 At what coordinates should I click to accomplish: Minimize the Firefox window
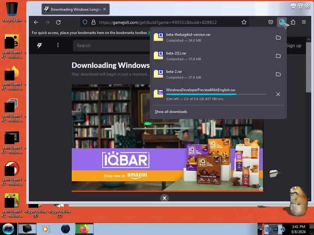(293, 6)
